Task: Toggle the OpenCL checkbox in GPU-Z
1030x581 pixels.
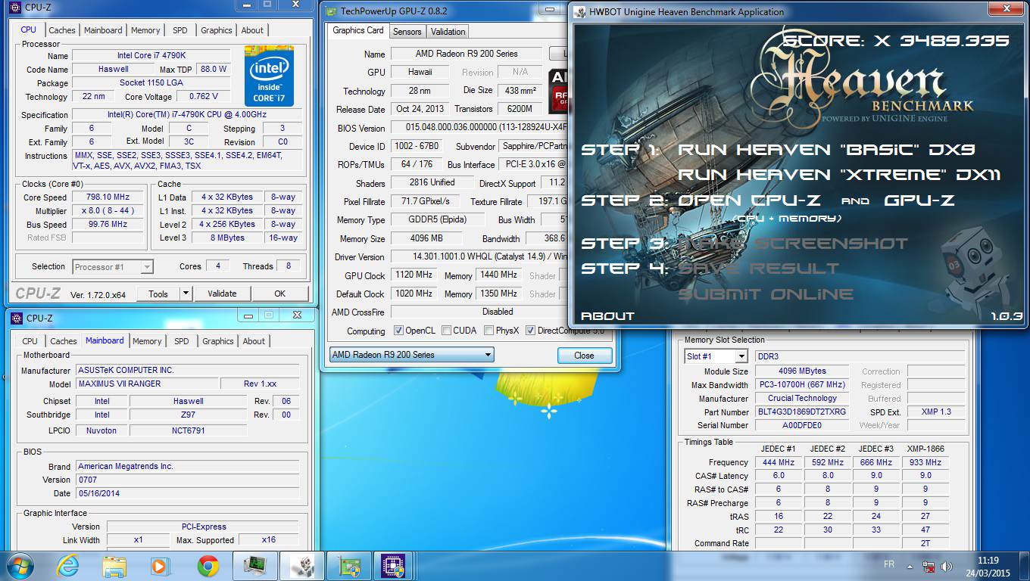Action: point(399,331)
